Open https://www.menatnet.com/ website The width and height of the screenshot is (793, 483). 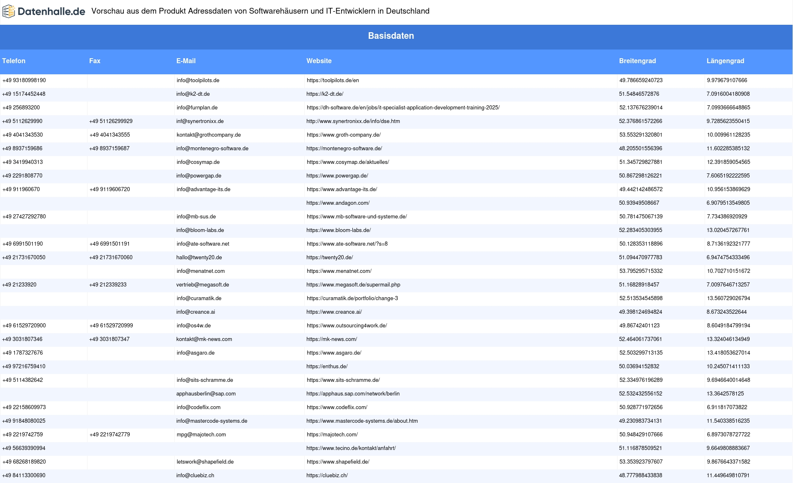(339, 271)
